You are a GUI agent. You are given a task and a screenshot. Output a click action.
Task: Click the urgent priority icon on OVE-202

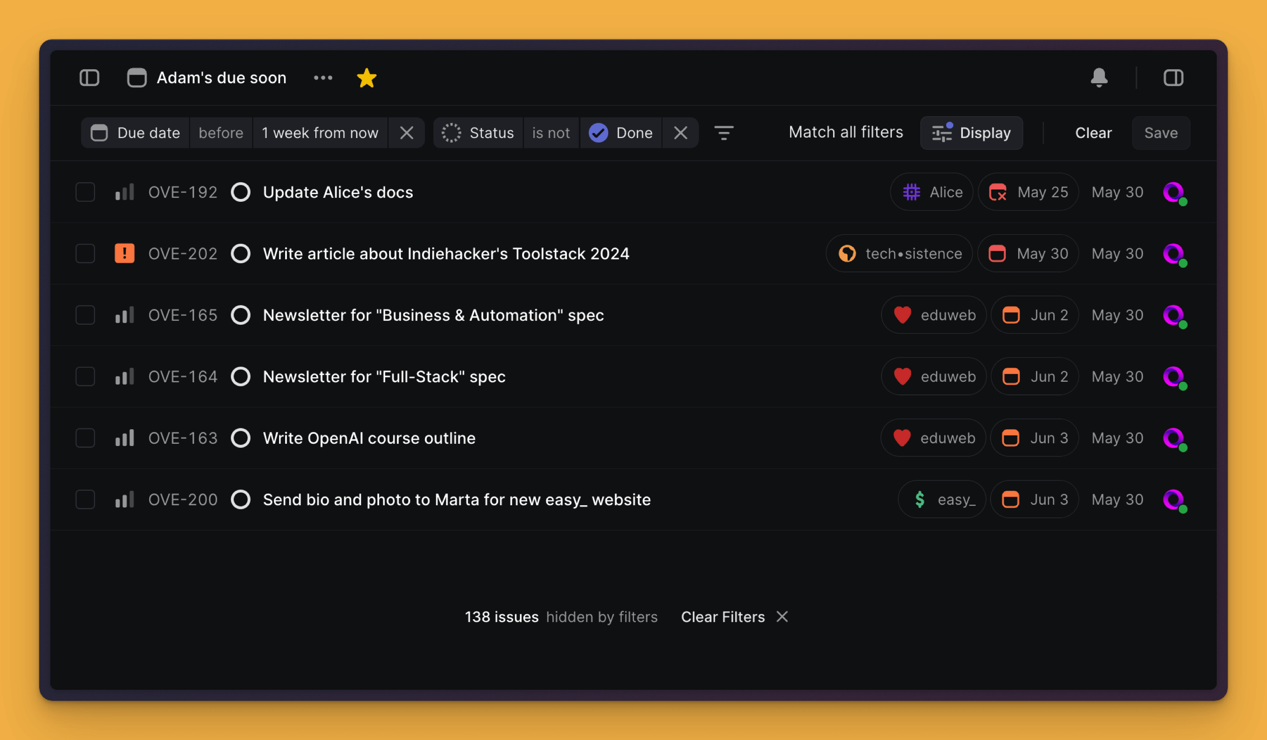pos(124,253)
